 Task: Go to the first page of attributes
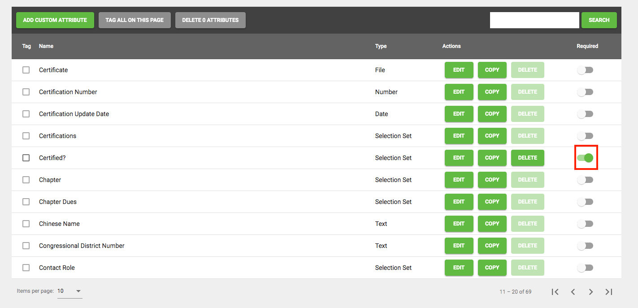(x=555, y=292)
